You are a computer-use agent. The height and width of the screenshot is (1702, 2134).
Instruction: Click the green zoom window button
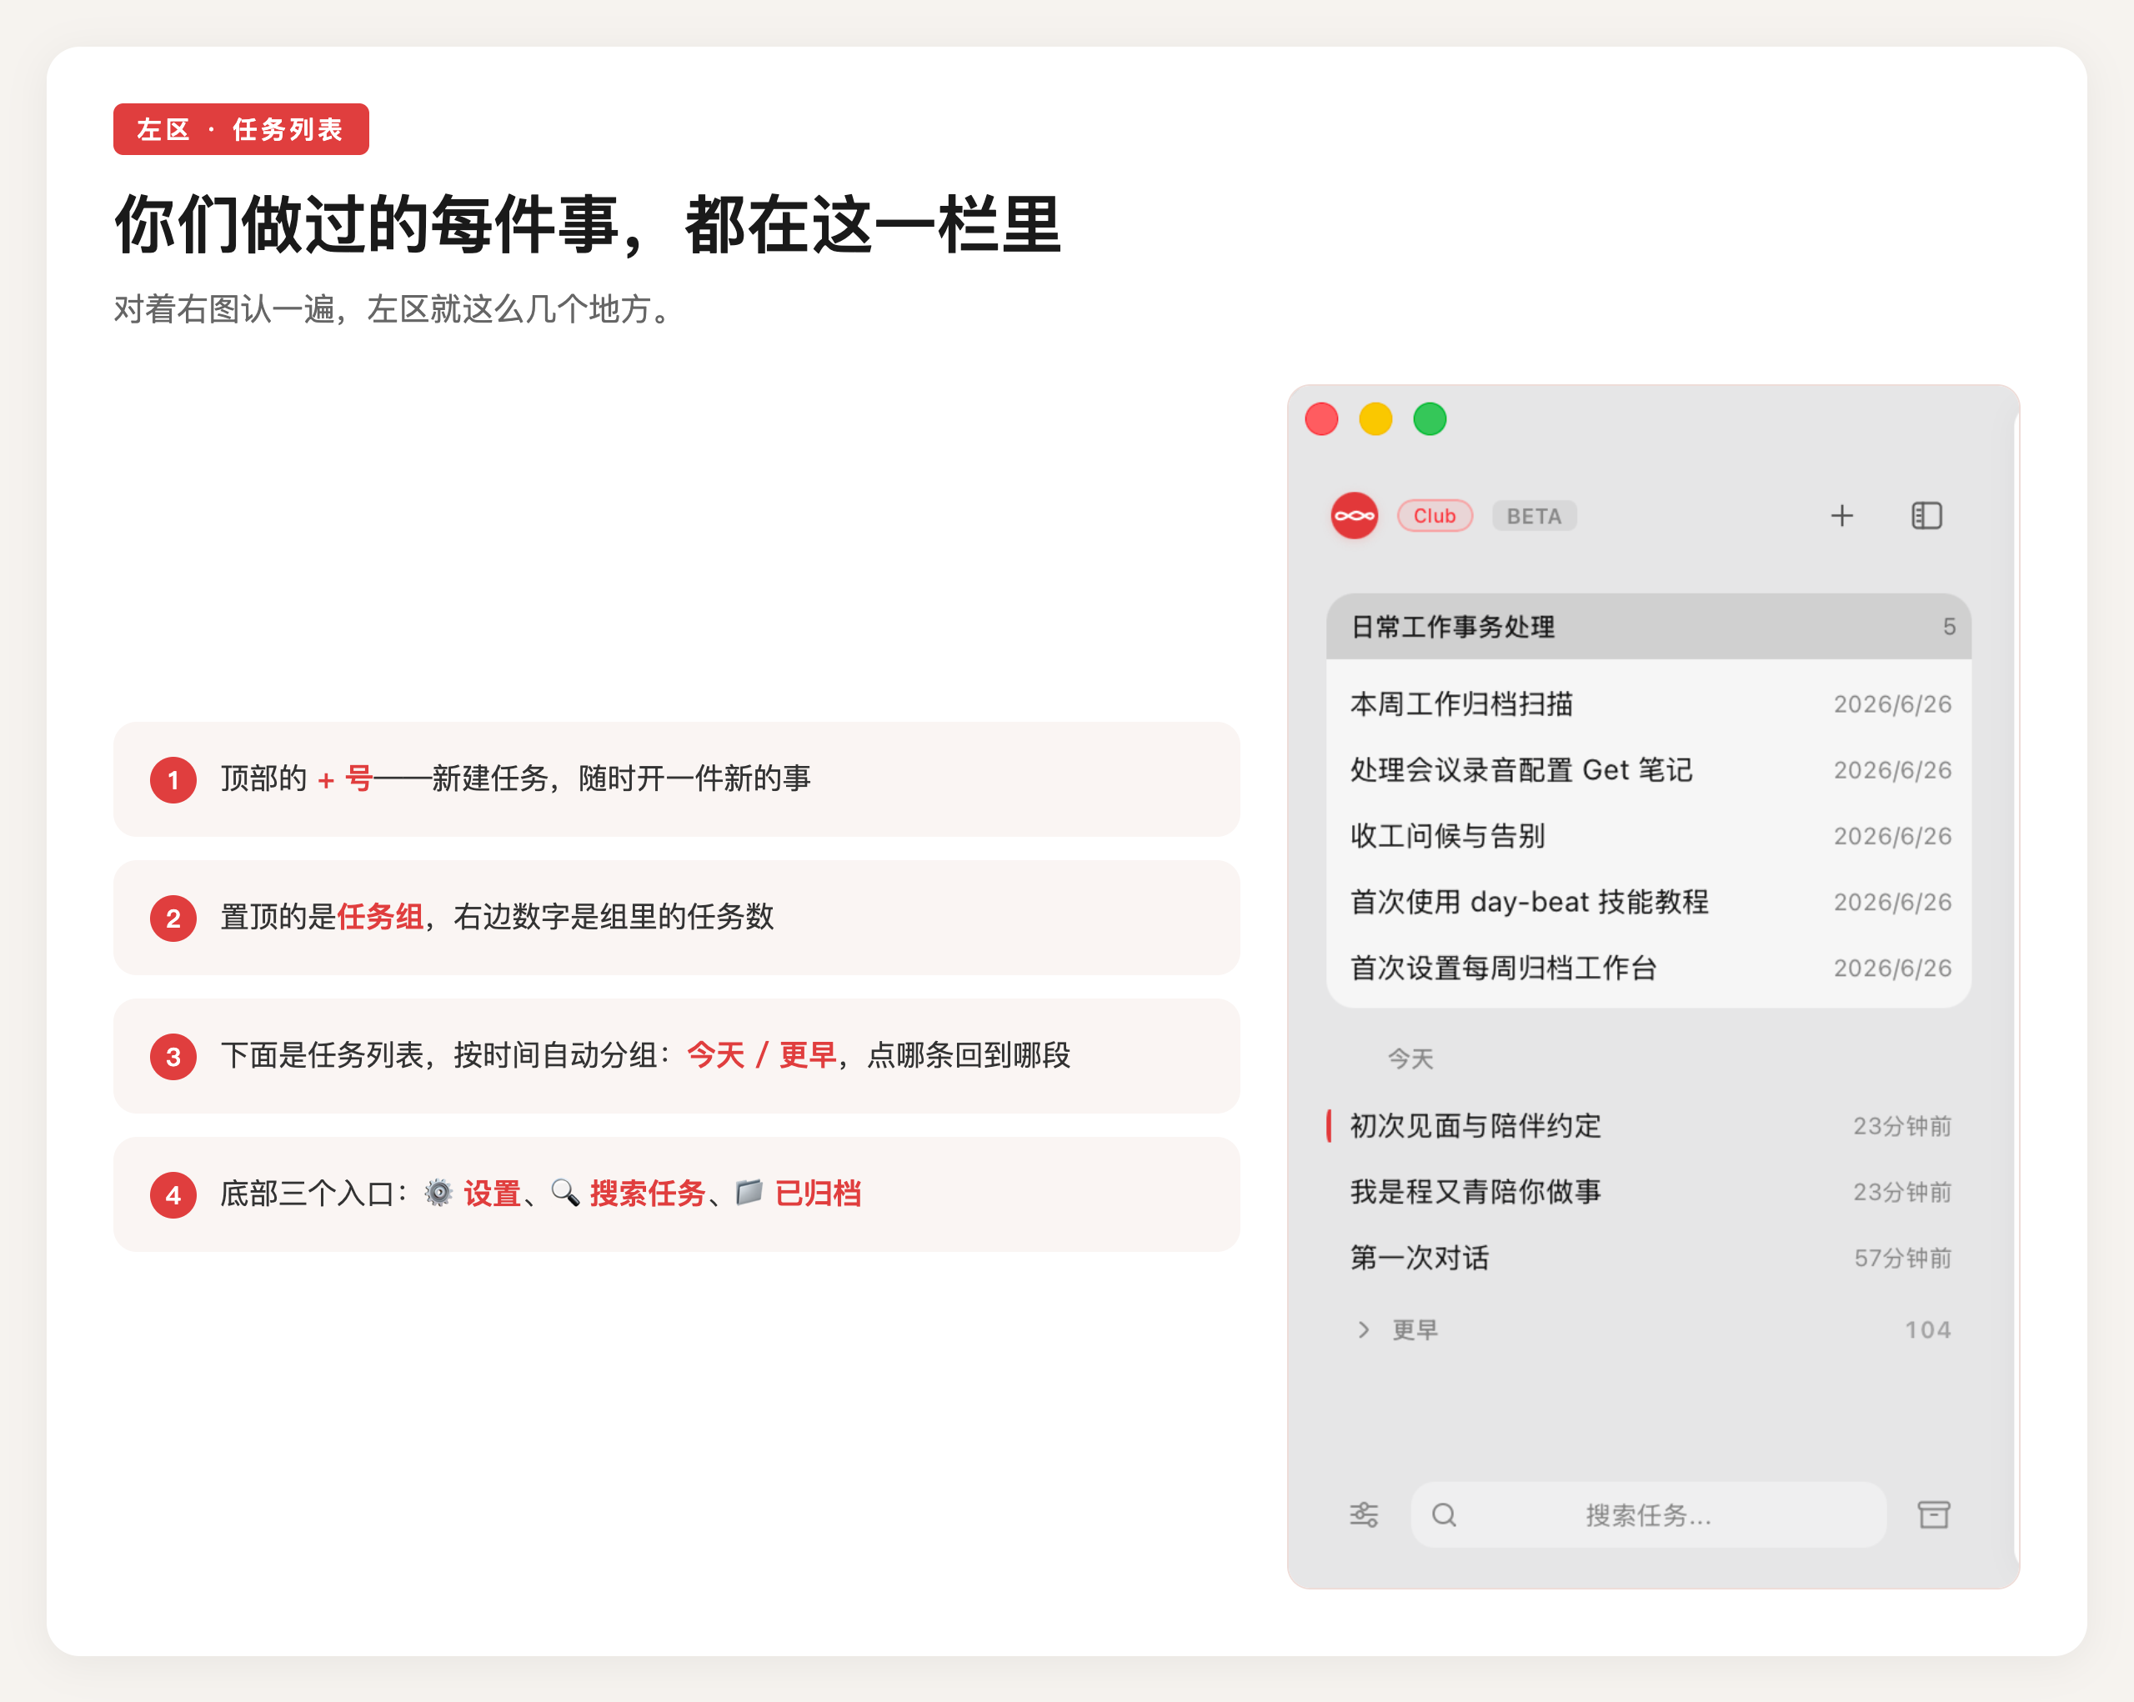1430,418
